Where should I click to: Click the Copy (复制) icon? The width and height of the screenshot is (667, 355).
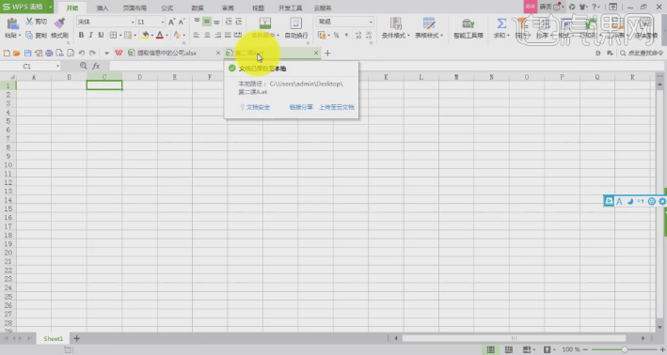coord(29,36)
